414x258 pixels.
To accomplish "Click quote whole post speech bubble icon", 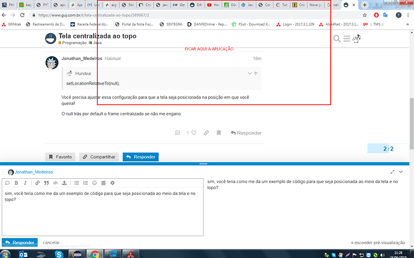I will point(7,183).
